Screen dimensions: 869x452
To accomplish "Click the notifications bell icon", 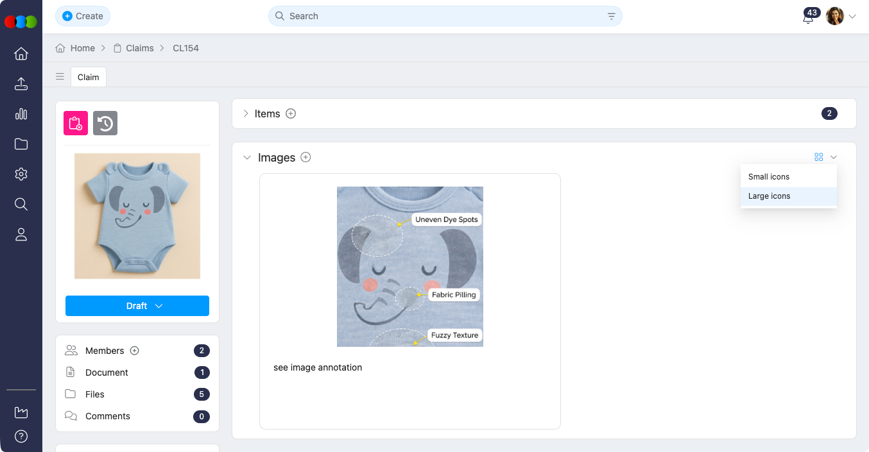I will click(808, 18).
